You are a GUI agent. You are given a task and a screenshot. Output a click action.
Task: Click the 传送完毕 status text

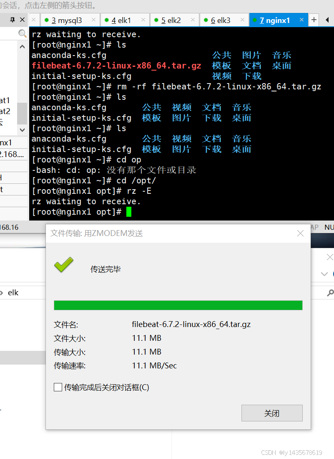[x=105, y=269]
